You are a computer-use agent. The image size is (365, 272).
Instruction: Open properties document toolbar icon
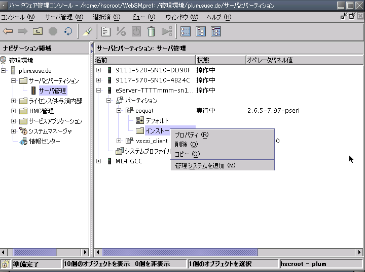click(105, 31)
